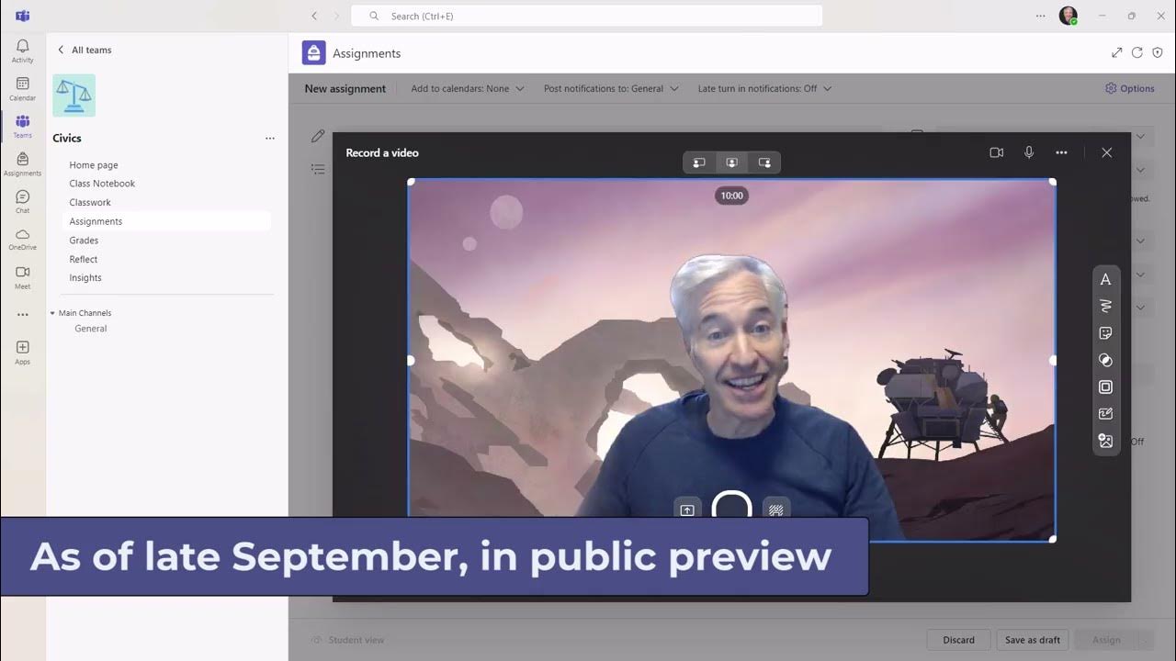Open Grades in the Civics team
The height and width of the screenshot is (661, 1176).
84,241
